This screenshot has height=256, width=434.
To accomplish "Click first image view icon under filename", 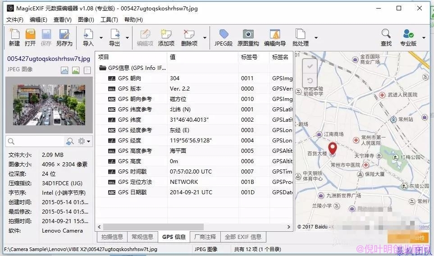I will point(64,70).
